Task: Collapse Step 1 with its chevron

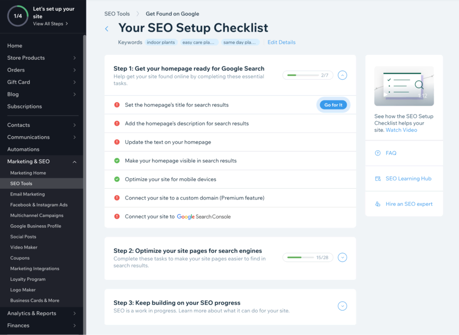Action: [x=342, y=75]
